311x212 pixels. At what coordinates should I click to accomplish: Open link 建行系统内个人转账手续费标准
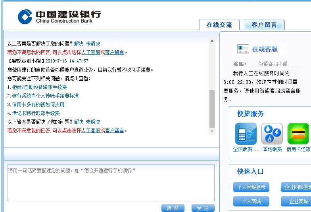click(x=45, y=96)
